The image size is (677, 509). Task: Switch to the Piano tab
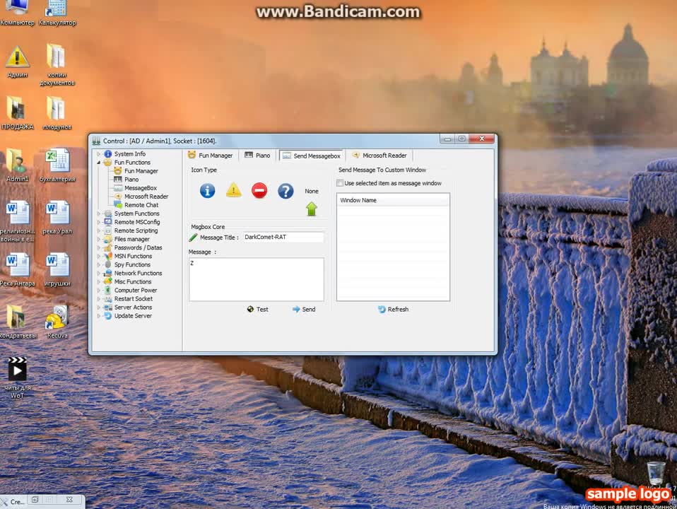tap(258, 156)
